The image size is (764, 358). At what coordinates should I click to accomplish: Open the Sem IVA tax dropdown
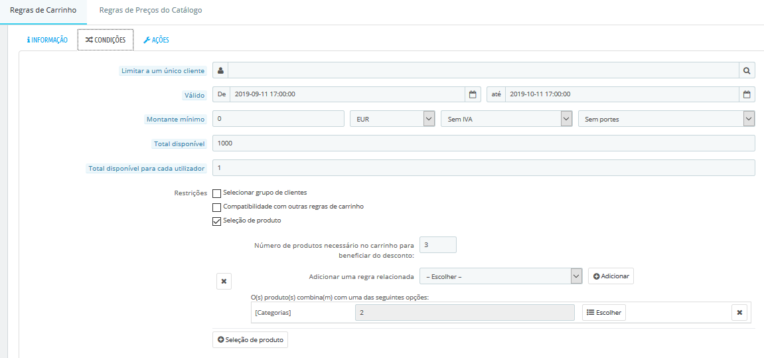506,118
